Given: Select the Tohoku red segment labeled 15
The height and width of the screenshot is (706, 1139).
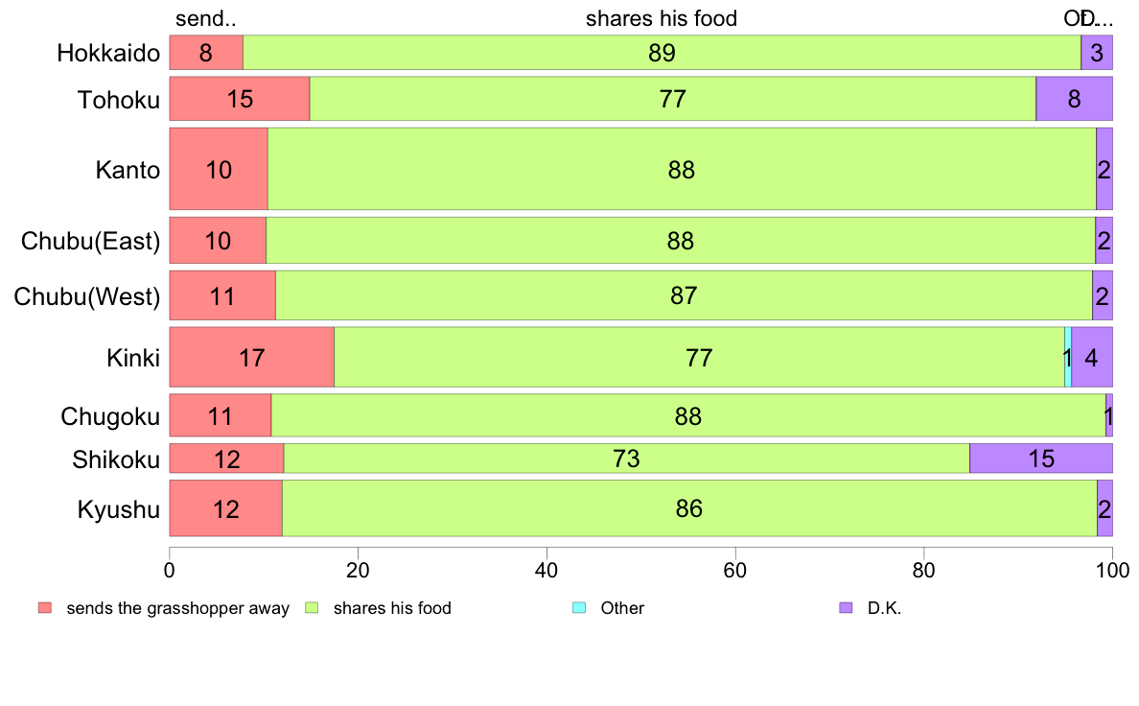Looking at the screenshot, I should 240,99.
